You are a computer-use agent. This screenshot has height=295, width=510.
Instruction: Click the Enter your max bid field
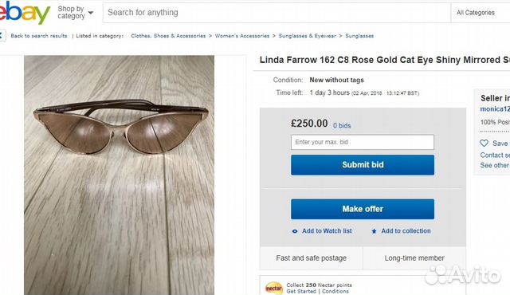coord(363,142)
